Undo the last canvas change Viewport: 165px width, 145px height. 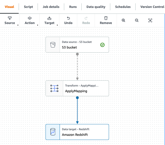pyautogui.click(x=68, y=21)
